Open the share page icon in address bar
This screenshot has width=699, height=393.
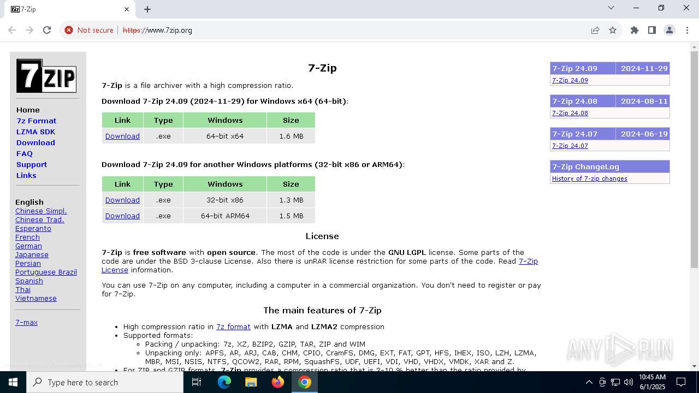(595, 30)
